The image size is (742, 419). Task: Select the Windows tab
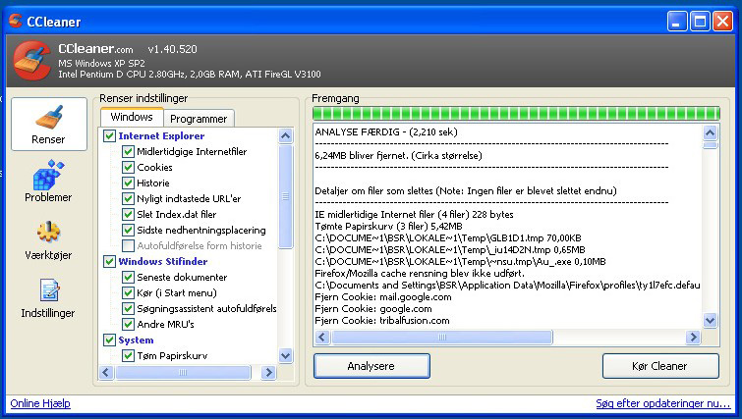tap(131, 118)
